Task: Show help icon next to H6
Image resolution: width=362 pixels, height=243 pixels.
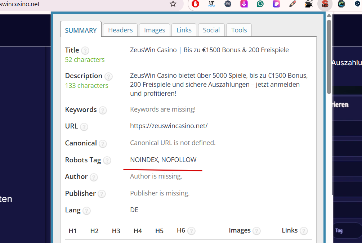Action: click(x=191, y=231)
